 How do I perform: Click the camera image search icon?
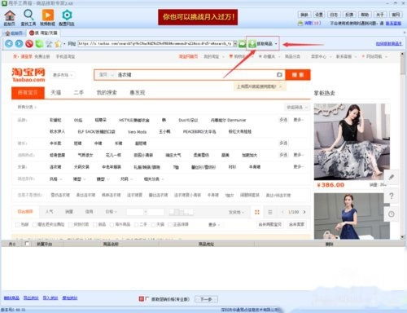pos(279,74)
